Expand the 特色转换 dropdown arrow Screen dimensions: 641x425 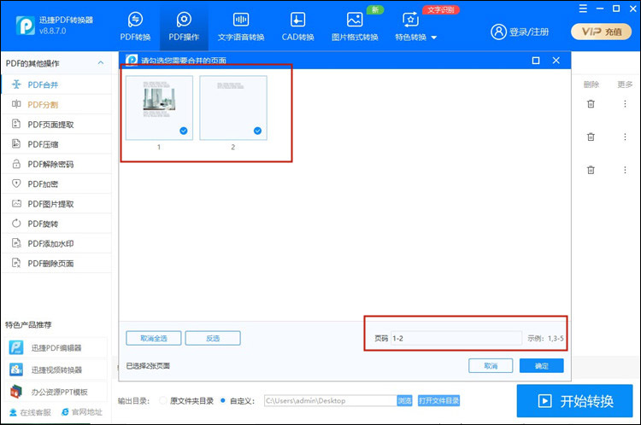pyautogui.click(x=434, y=38)
